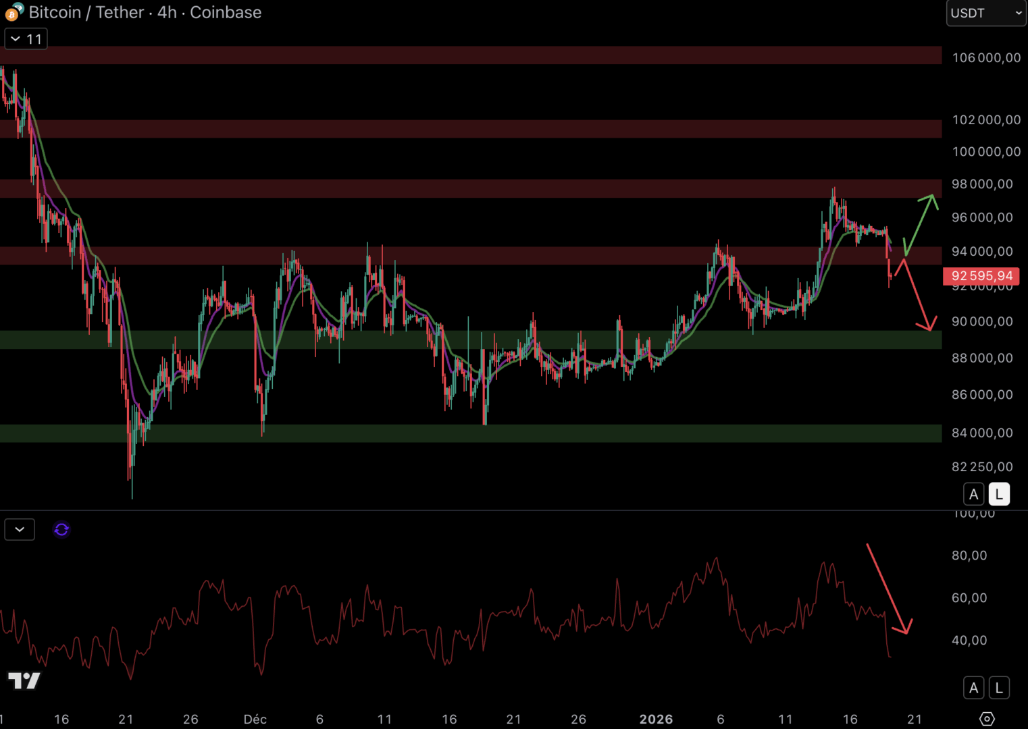Open the USDT currency dropdown
The width and height of the screenshot is (1028, 729).
point(985,13)
